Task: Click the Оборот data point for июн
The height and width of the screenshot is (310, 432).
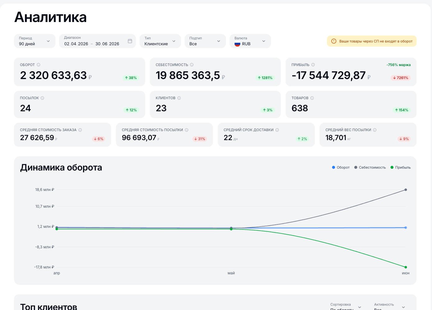Action: click(406, 228)
